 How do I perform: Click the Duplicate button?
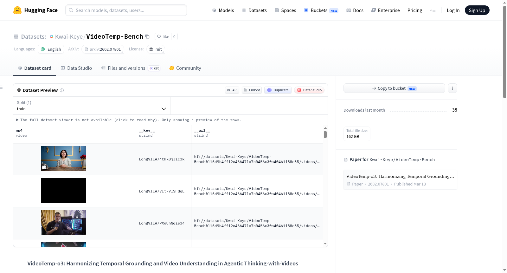278,90
